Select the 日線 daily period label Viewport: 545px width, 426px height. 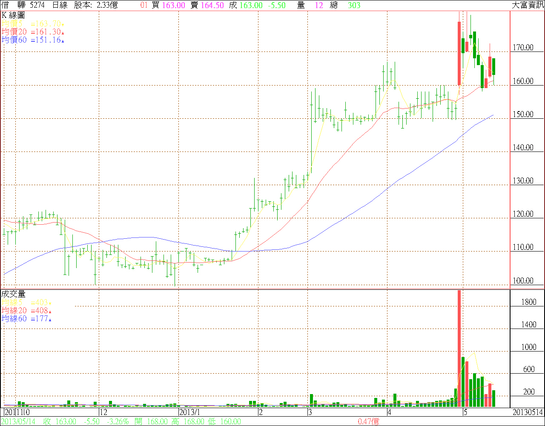coord(60,5)
